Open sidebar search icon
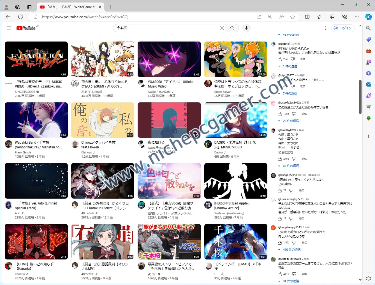The width and height of the screenshot is (375, 285). tap(369, 28)
